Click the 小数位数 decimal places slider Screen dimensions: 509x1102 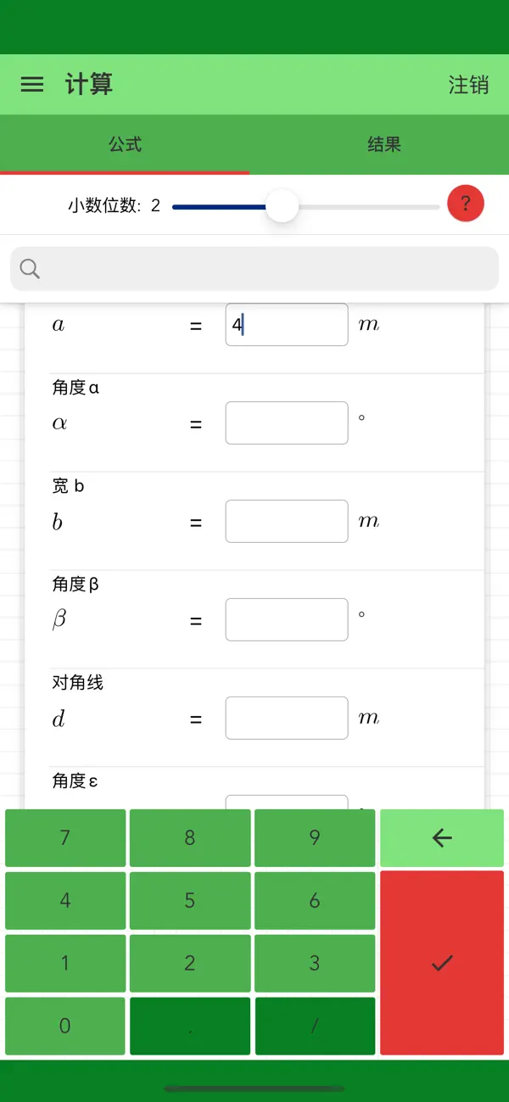coord(282,206)
